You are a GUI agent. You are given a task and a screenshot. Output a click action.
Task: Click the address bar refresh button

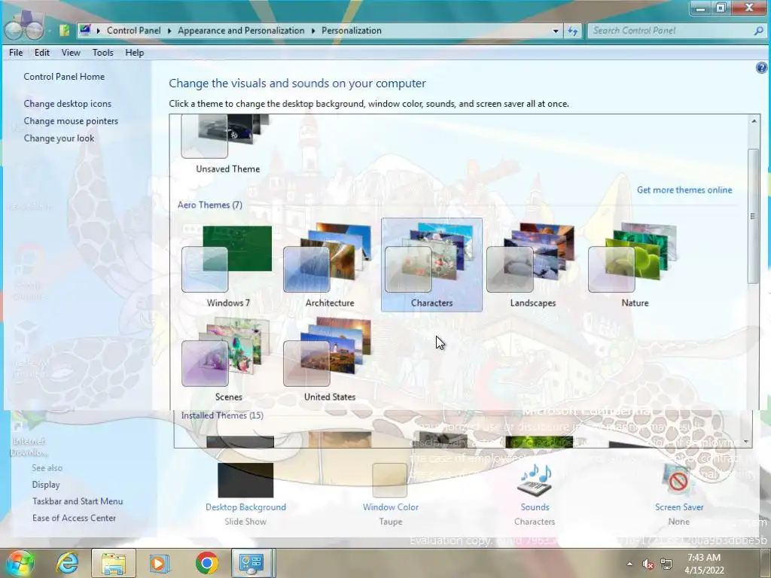[x=573, y=31]
